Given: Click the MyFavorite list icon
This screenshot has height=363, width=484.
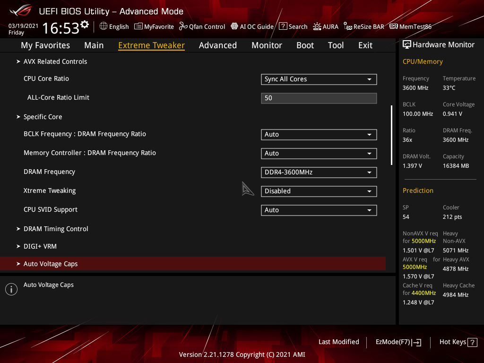Looking at the screenshot, I should click(x=138, y=26).
